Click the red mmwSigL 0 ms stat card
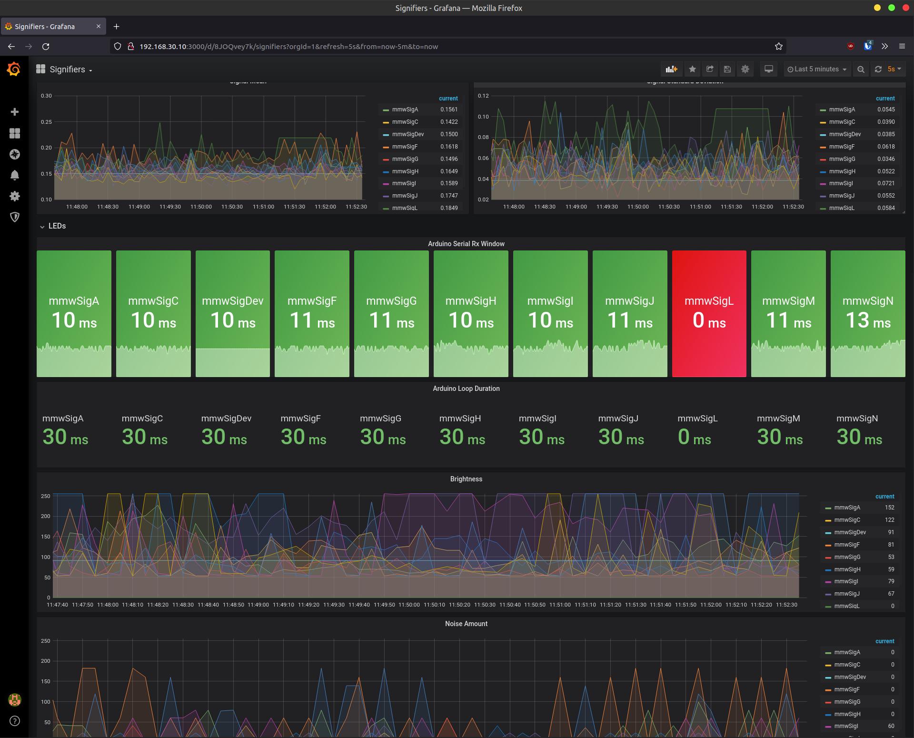The width and height of the screenshot is (914, 738). [709, 314]
